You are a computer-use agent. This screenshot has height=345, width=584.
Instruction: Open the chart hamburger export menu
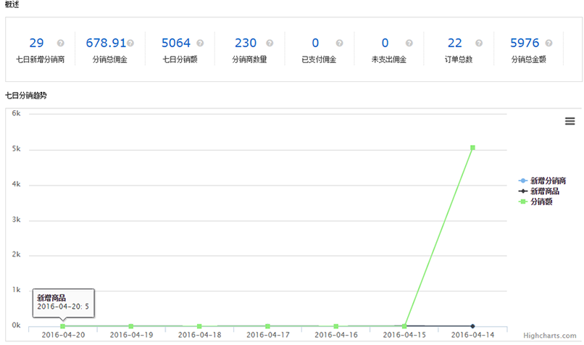coord(570,121)
